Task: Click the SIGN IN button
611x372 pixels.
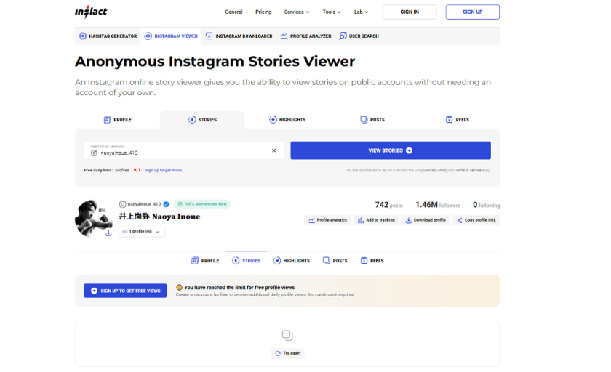Action: click(410, 12)
